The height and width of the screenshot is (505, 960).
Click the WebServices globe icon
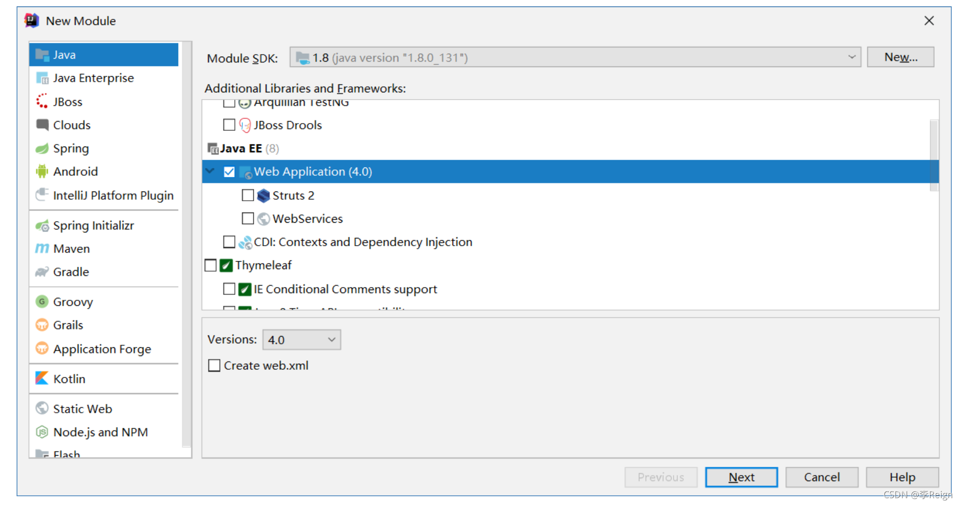[x=264, y=219]
